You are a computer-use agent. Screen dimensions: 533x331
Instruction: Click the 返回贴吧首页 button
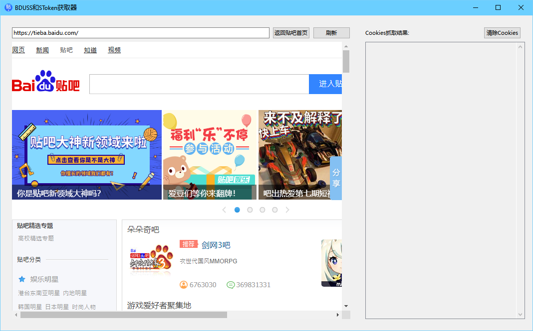click(x=291, y=33)
